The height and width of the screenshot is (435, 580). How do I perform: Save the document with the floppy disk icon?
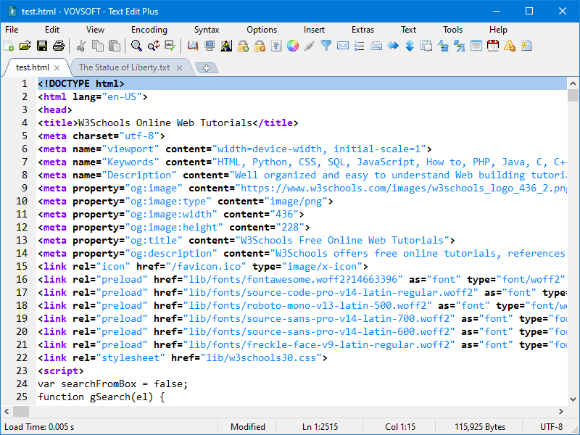42,46
